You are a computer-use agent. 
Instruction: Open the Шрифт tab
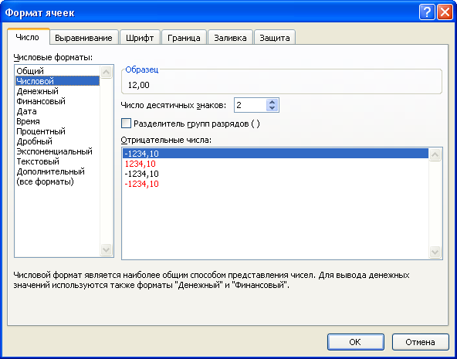(x=140, y=38)
